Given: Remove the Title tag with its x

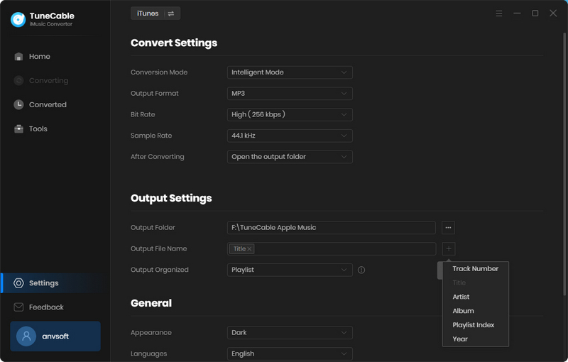Looking at the screenshot, I should tap(250, 249).
